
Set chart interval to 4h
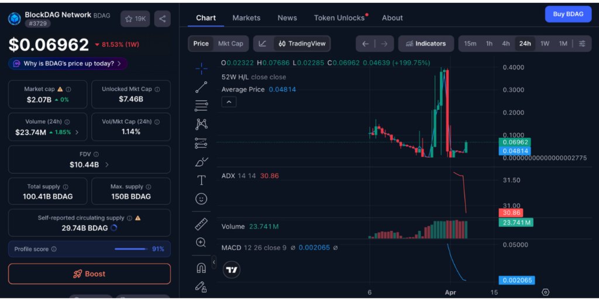[x=506, y=43]
